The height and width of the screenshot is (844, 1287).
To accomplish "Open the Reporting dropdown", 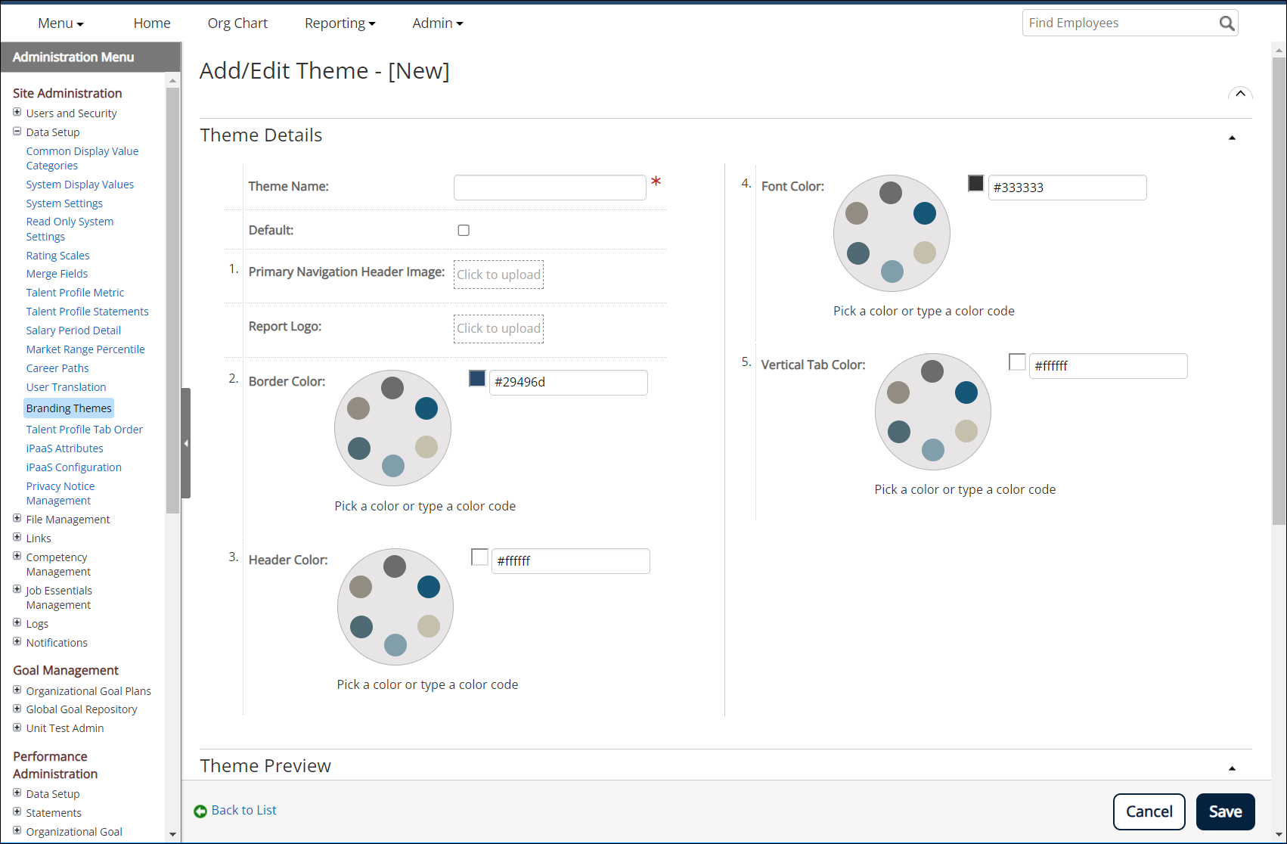I will (x=340, y=23).
